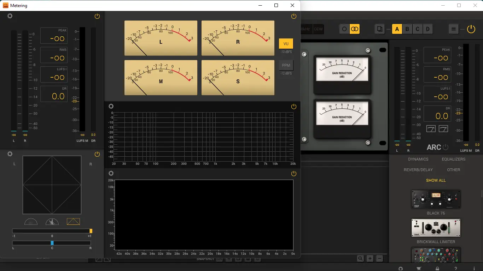Click the M (mid) VU meter
Screen dimensions: 483x271
coord(161,78)
